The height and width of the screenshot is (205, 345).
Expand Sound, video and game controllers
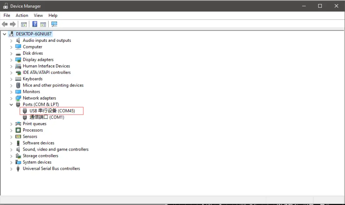[11, 149]
